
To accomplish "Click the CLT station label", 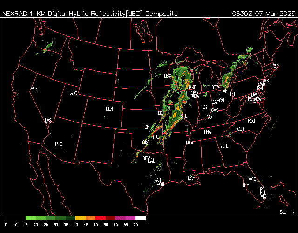I will [241, 129].
